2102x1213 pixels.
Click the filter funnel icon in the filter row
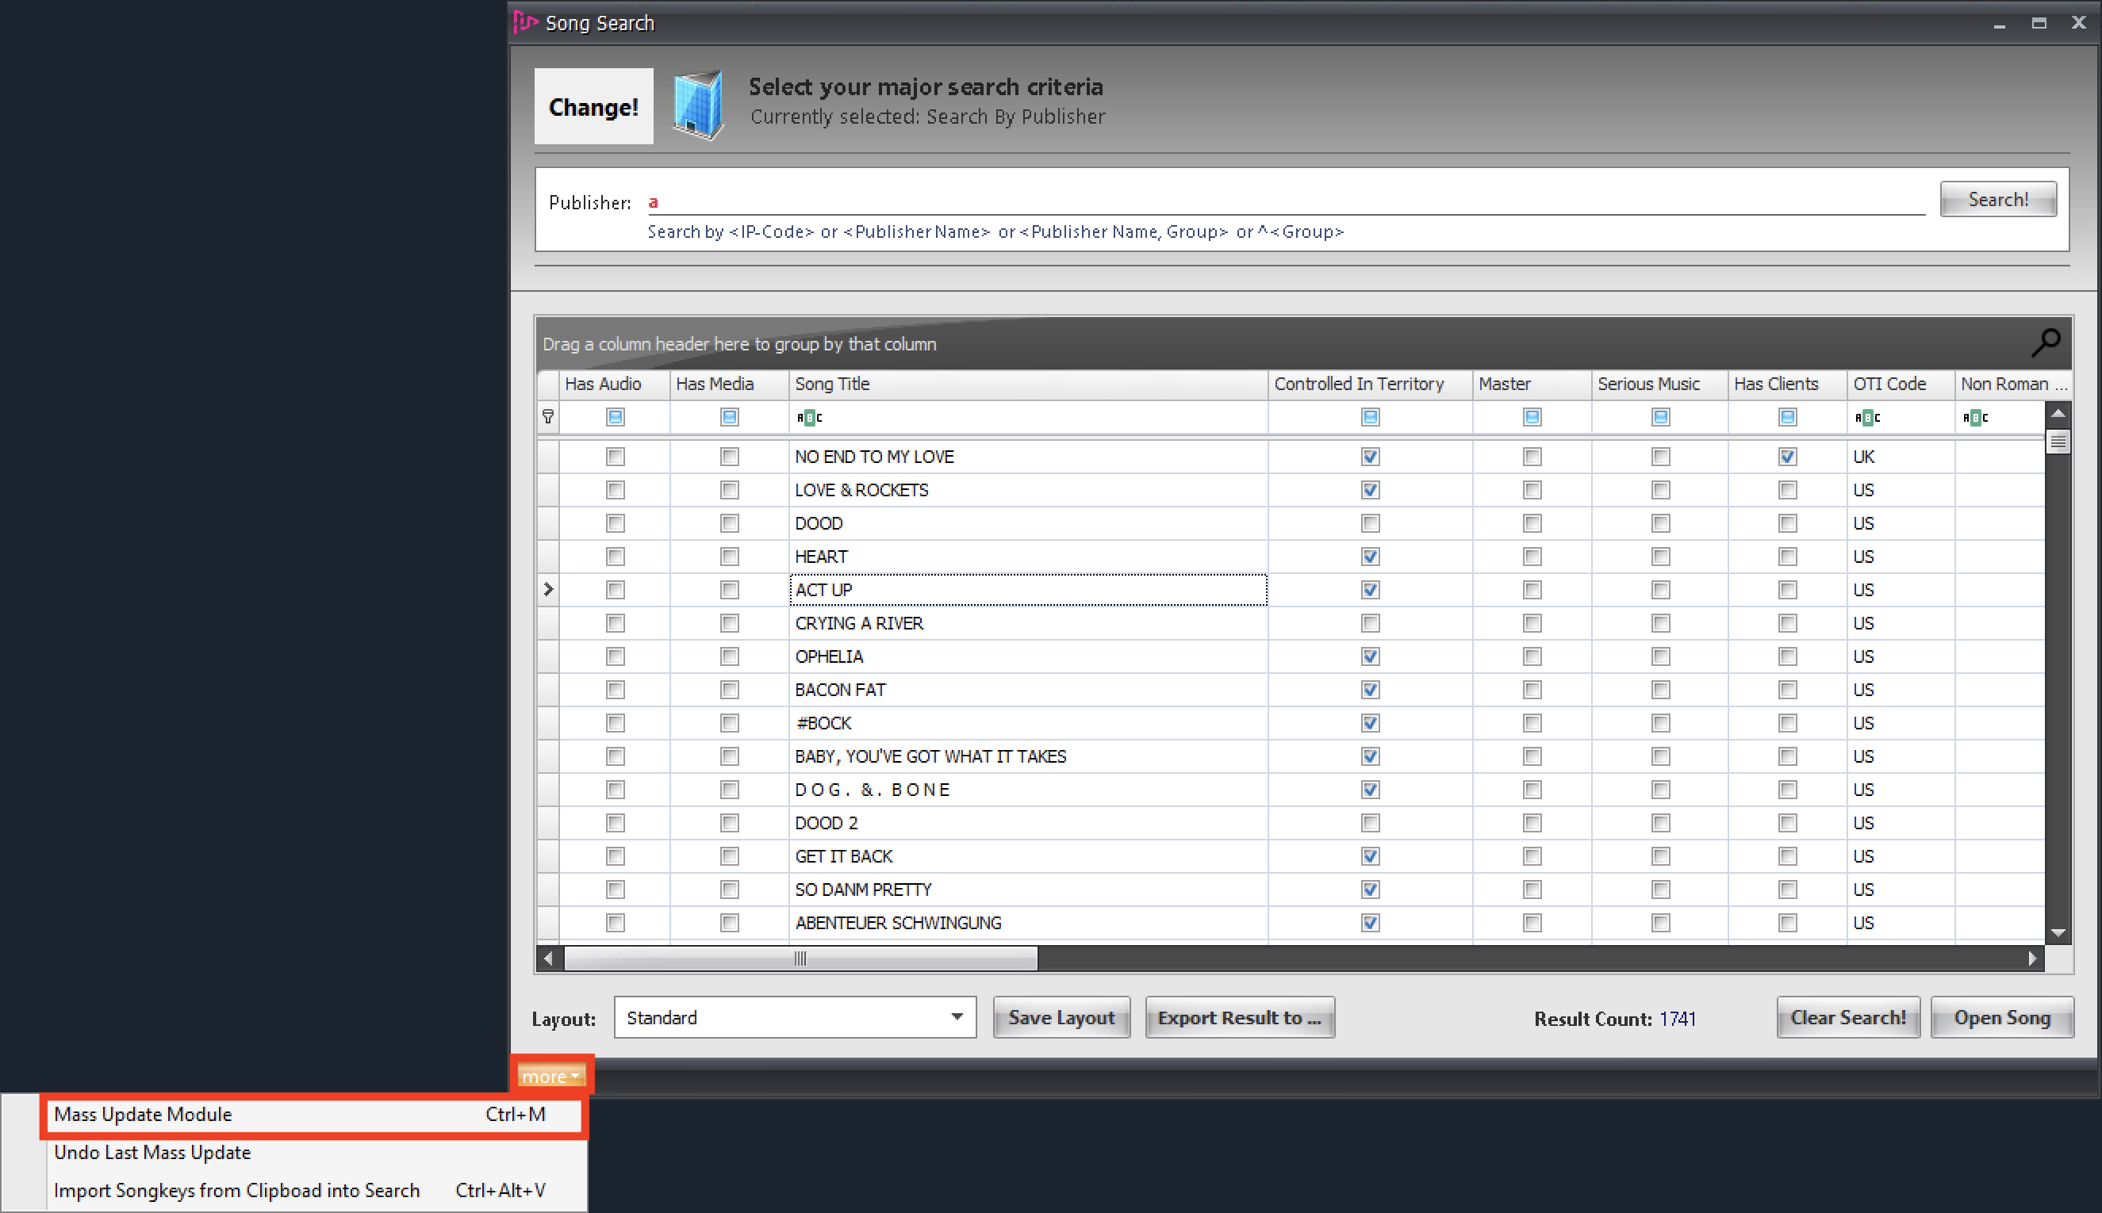click(547, 416)
